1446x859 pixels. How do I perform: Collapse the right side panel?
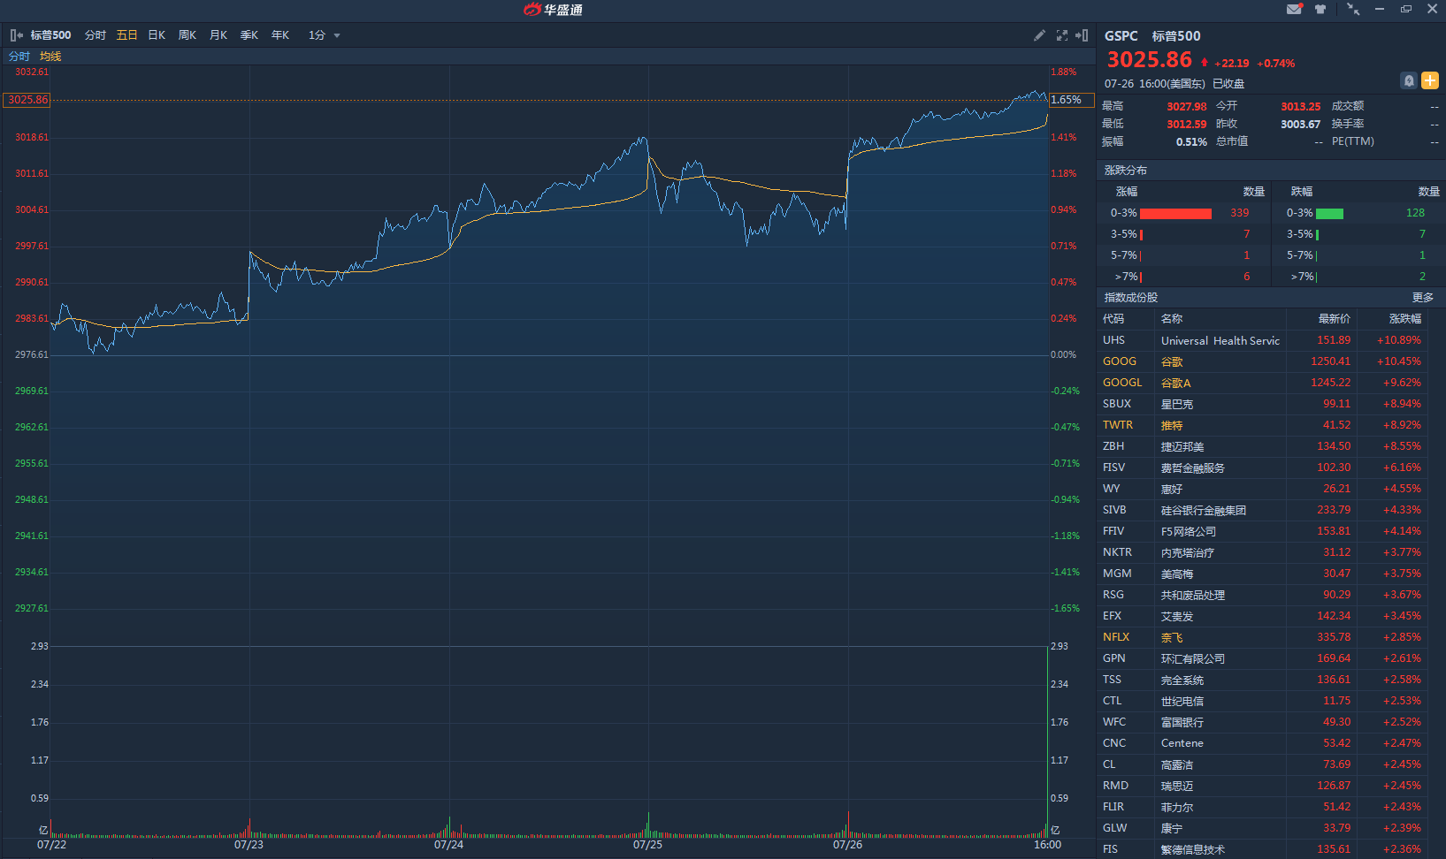click(x=1082, y=35)
